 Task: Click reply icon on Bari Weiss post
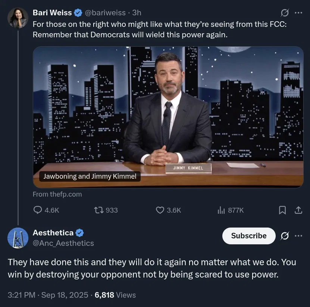click(x=38, y=210)
